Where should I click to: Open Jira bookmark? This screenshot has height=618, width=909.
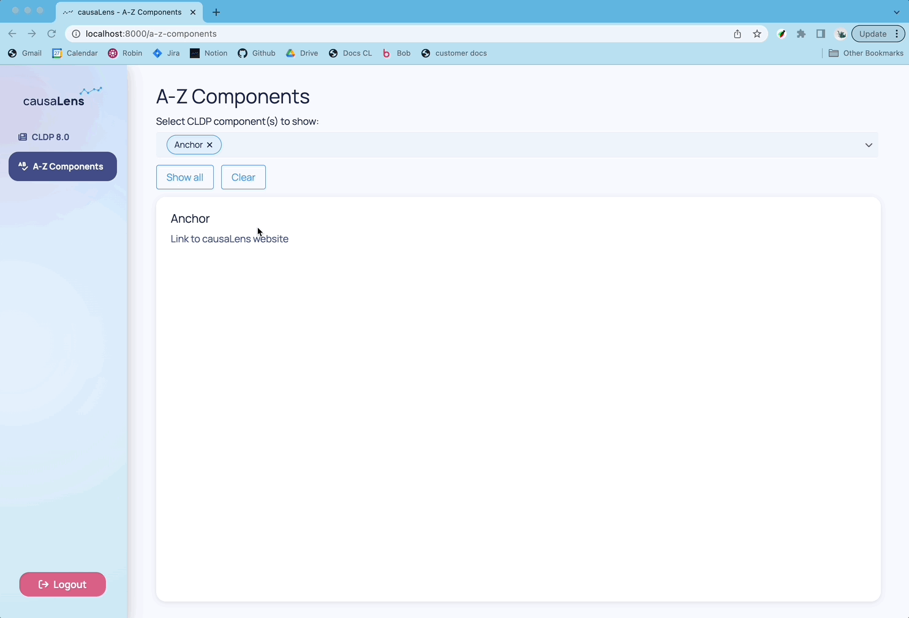(166, 53)
